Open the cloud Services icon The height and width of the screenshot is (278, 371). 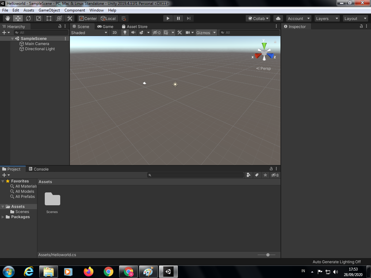pyautogui.click(x=278, y=18)
